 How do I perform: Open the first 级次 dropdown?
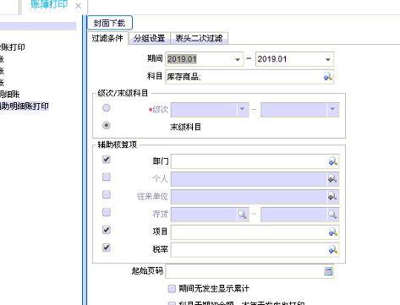(243, 109)
